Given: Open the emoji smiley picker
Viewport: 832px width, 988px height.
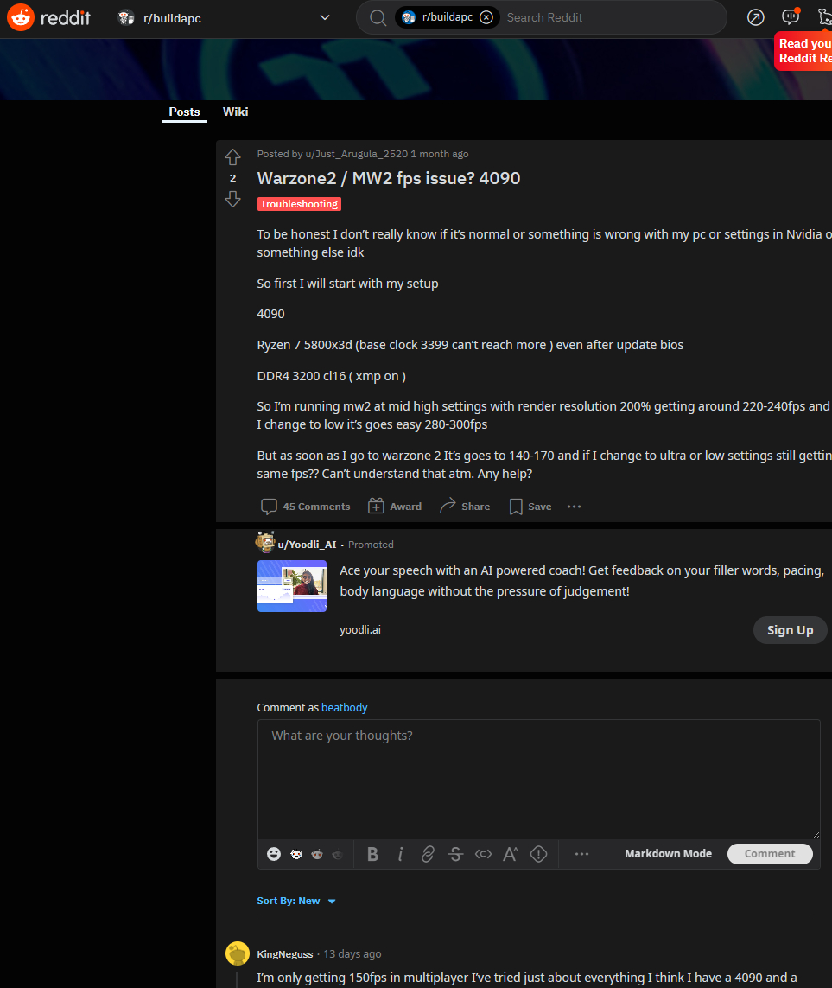Looking at the screenshot, I should click(273, 854).
